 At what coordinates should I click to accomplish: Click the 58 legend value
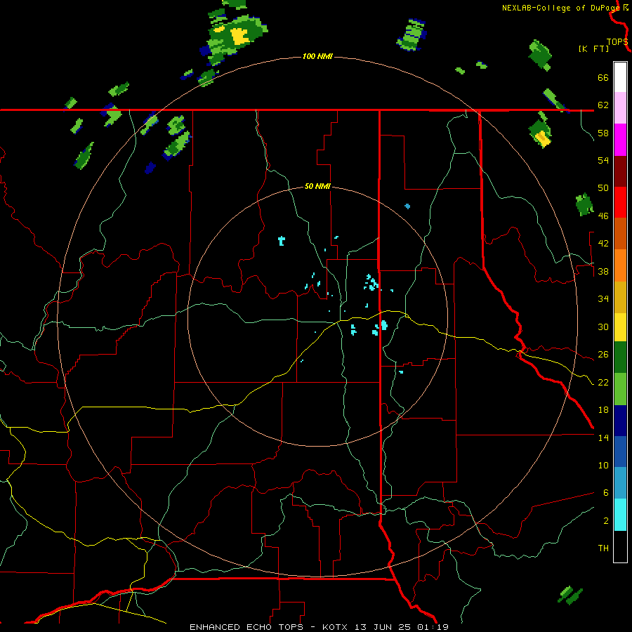pos(603,133)
